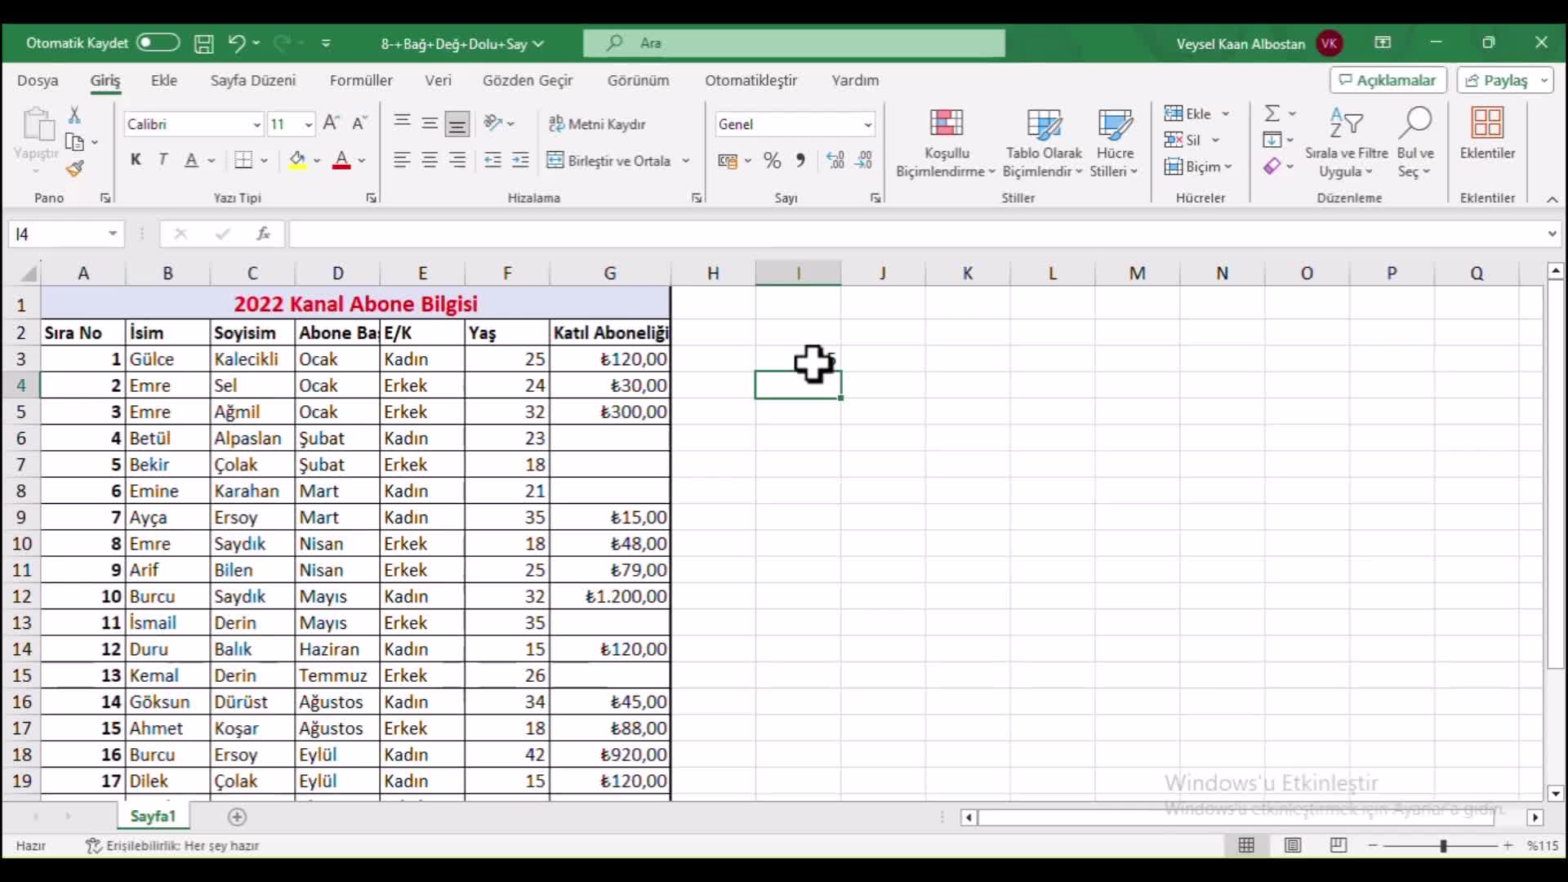Open the Dosya menu
Image resolution: width=1568 pixels, height=882 pixels.
coord(38,80)
